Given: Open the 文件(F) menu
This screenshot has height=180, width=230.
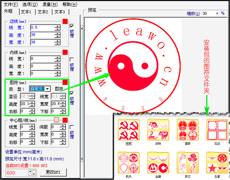Looking at the screenshot, I should pyautogui.click(x=11, y=5).
